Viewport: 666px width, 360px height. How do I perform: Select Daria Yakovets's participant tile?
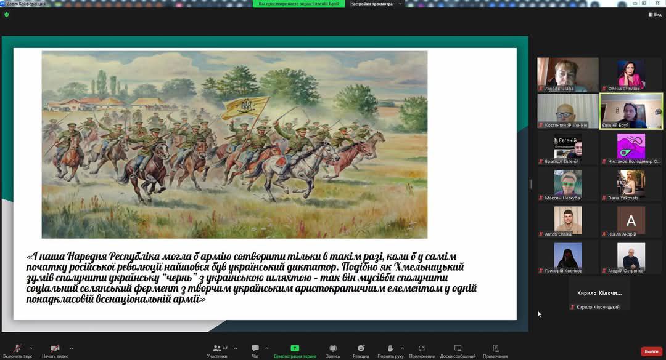coord(631,185)
